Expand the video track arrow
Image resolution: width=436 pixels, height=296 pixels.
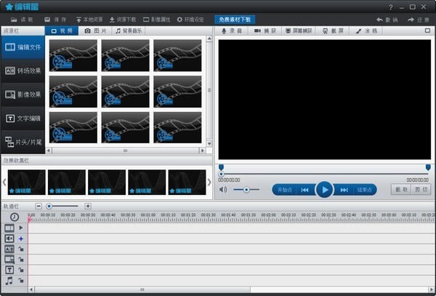(x=21, y=228)
